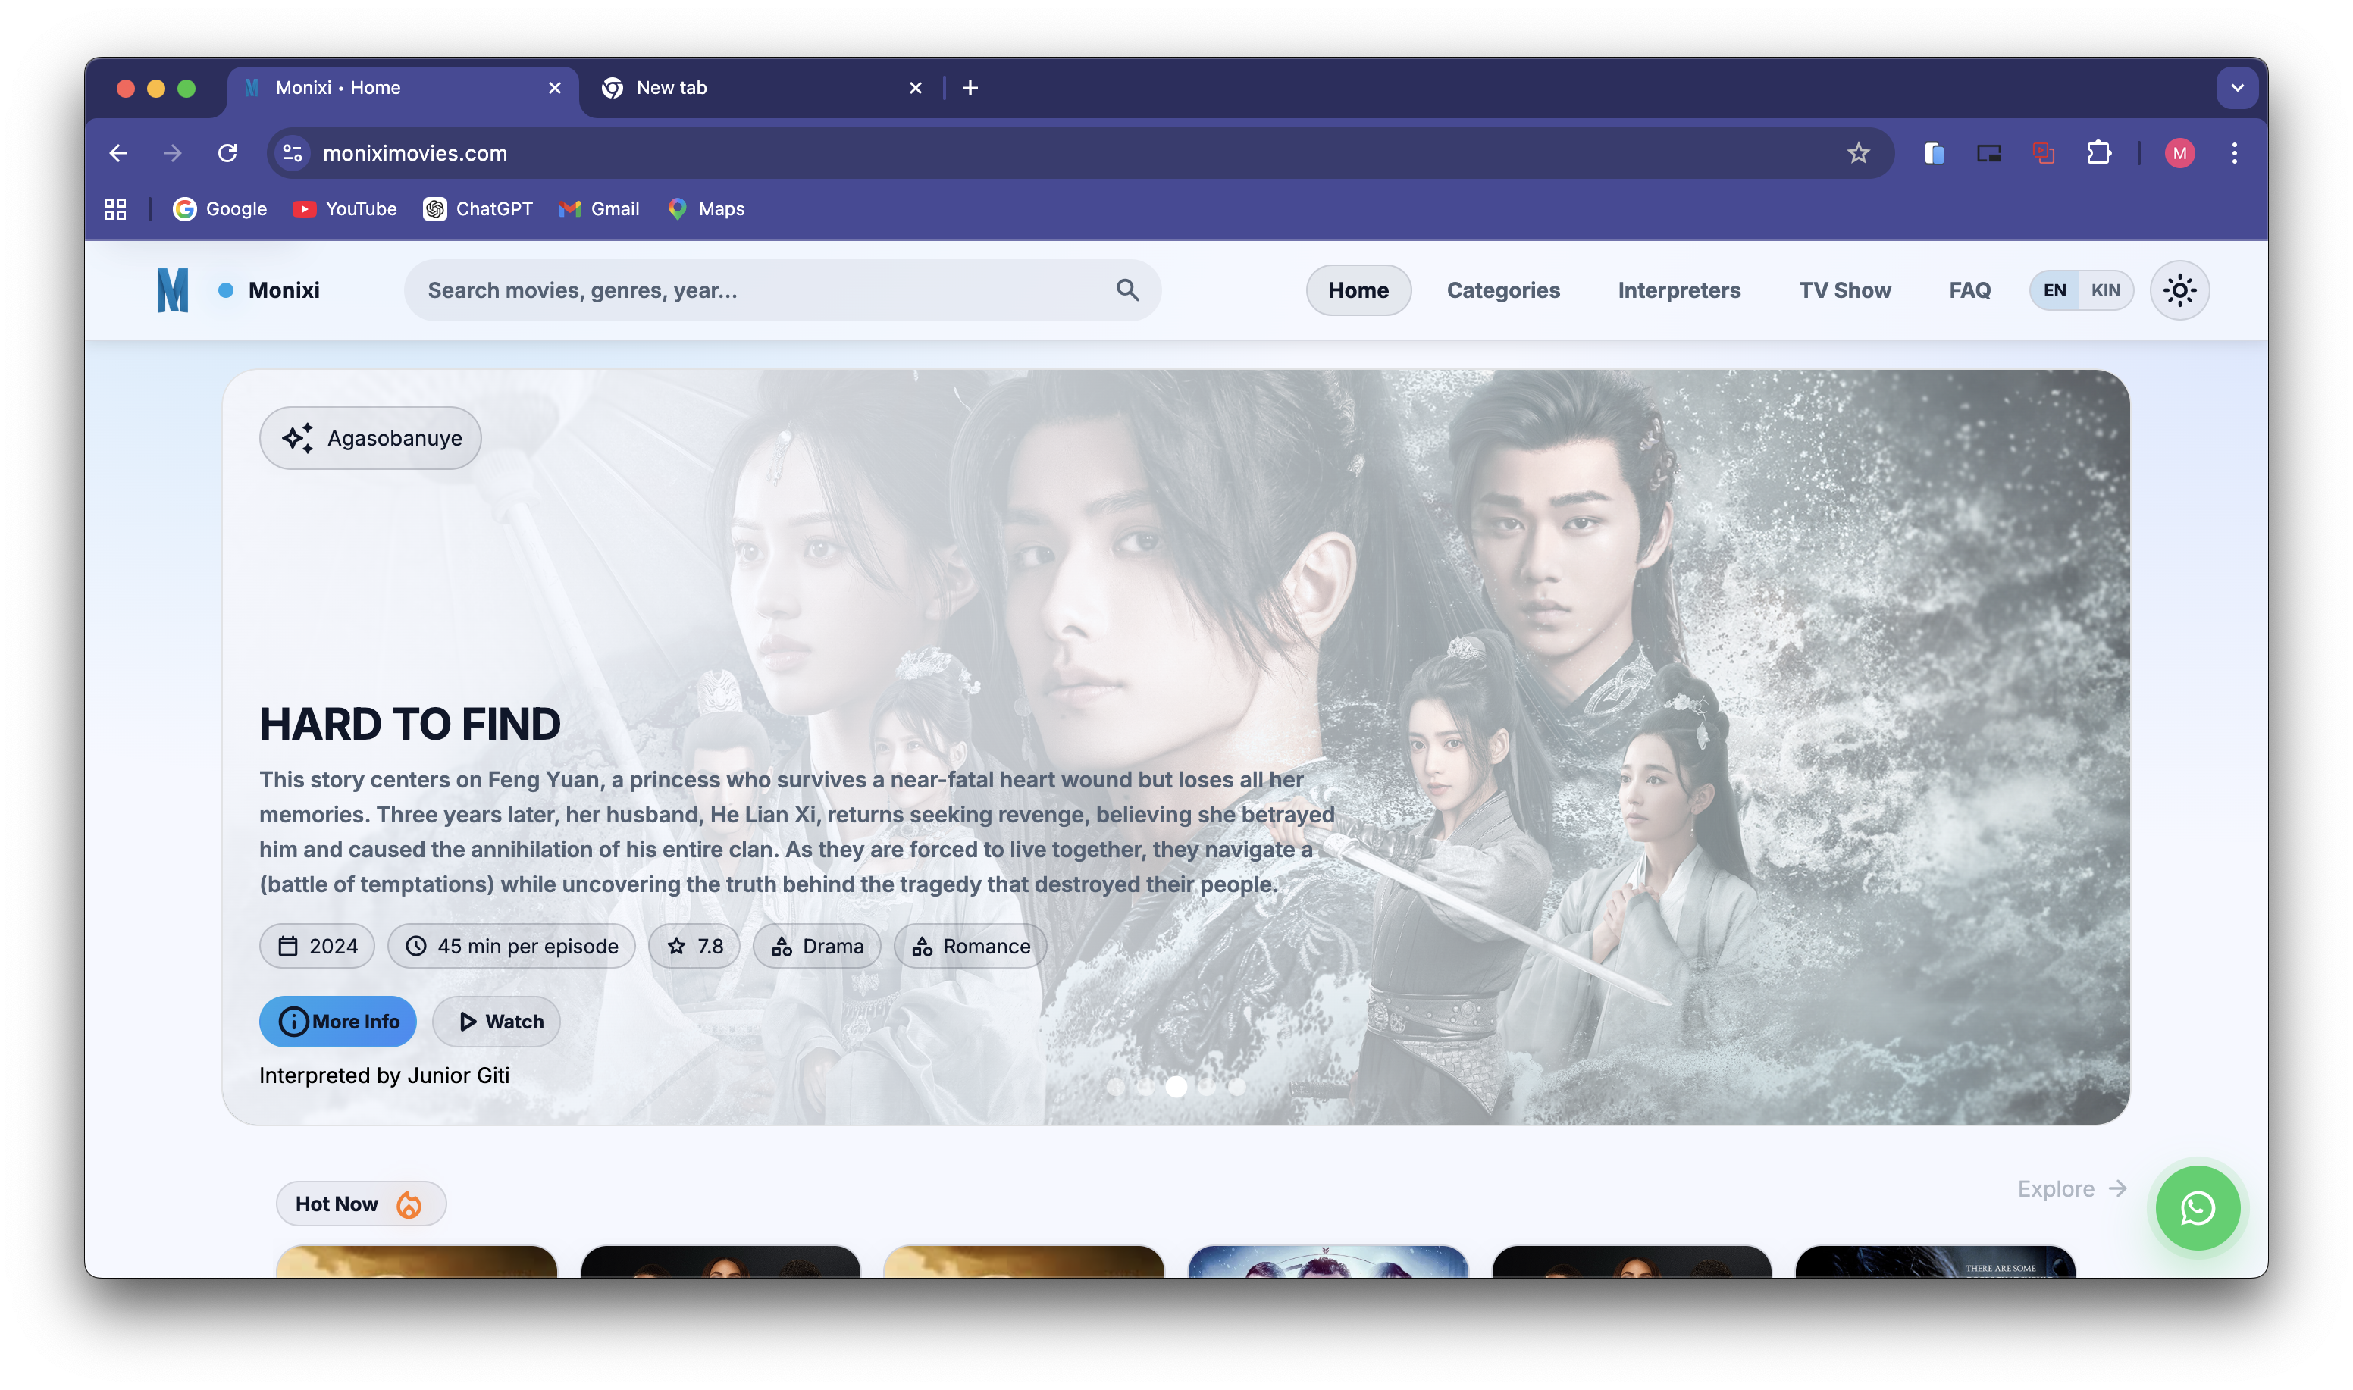The height and width of the screenshot is (1390, 2353).
Task: Click the Watch button
Action: click(497, 1021)
